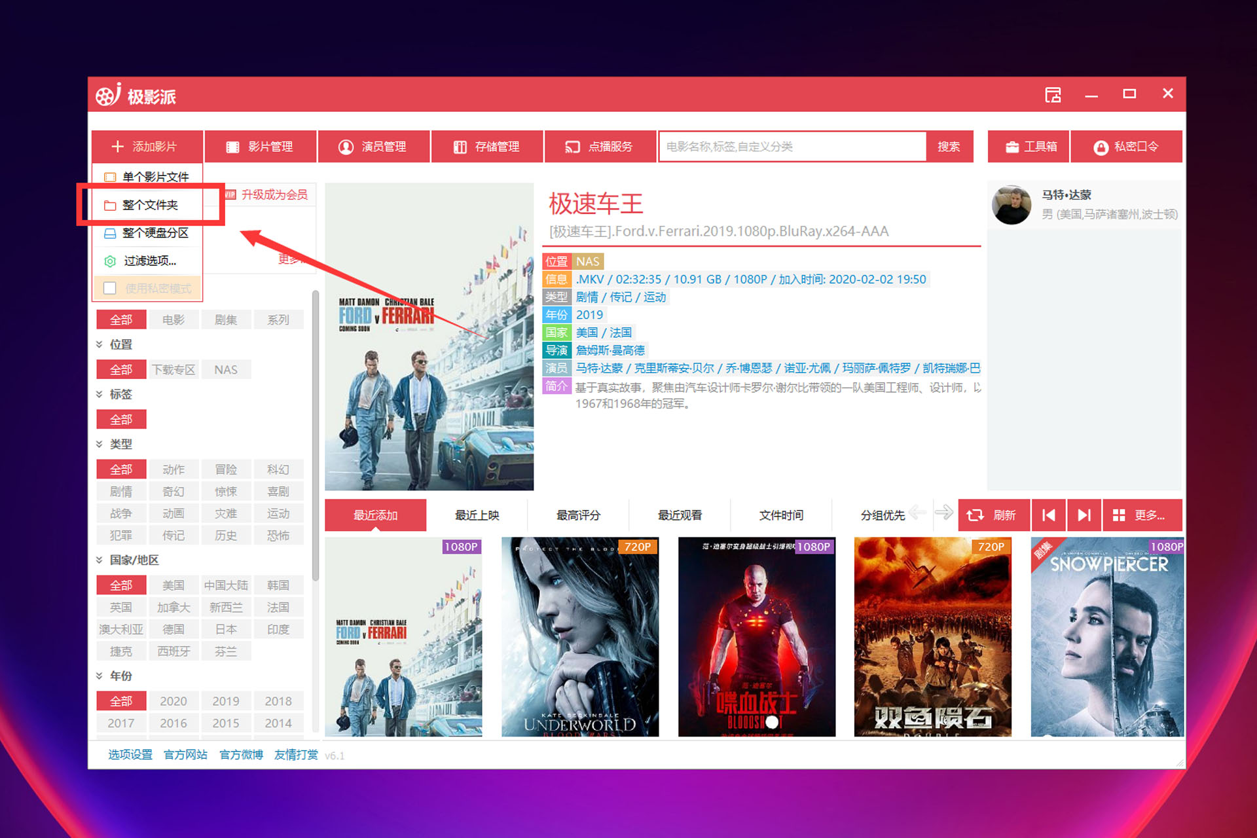Click the Search (搜索) button
This screenshot has width=1257, height=838.
coord(949,147)
